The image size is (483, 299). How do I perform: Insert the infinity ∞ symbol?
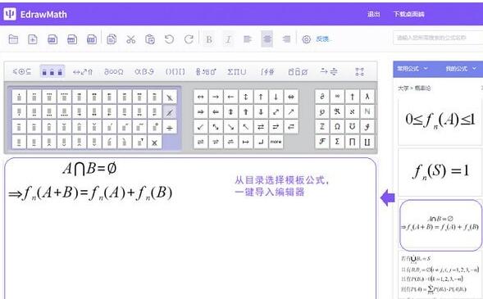coord(337,97)
